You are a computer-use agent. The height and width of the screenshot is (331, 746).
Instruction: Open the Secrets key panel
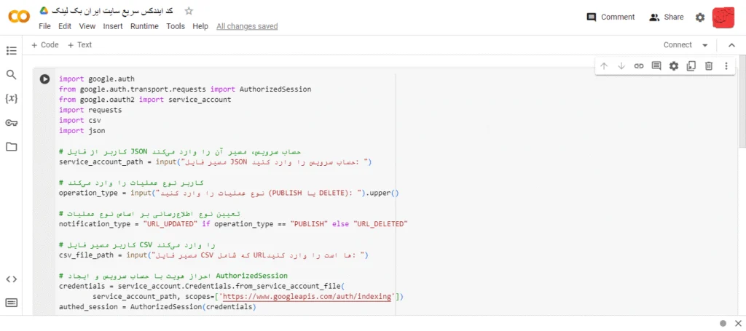coord(12,123)
